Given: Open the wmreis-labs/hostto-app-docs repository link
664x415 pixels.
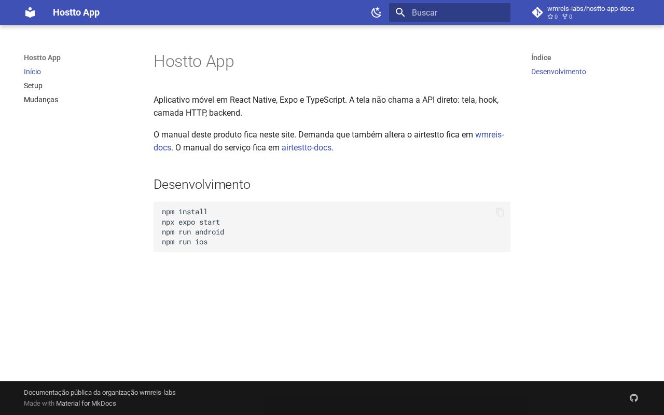Looking at the screenshot, I should click(x=585, y=12).
